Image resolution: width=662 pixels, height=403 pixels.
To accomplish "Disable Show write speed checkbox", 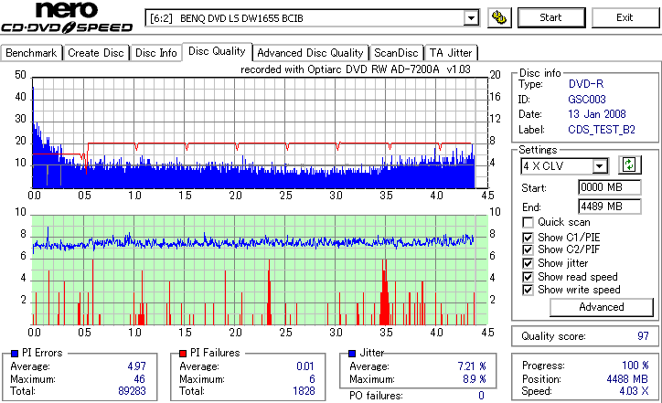I will 528,290.
